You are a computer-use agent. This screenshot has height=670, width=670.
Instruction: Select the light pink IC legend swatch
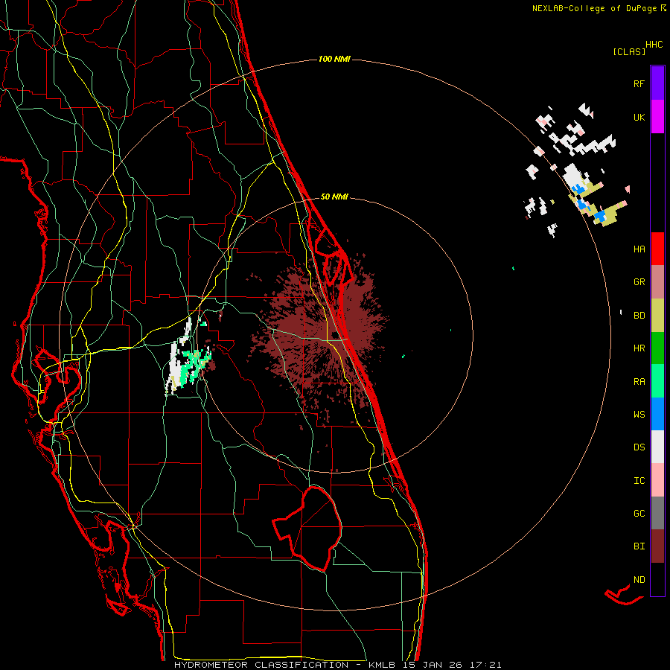click(x=657, y=480)
